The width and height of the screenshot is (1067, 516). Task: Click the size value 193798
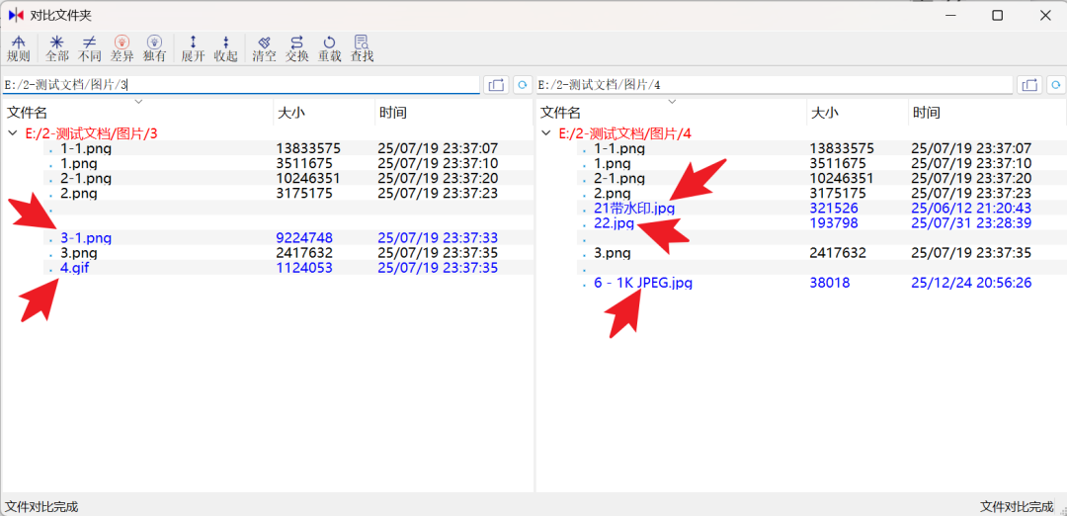[834, 223]
